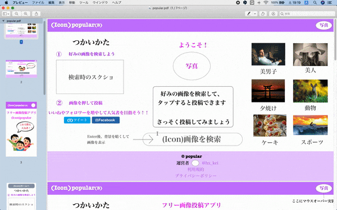The width and height of the screenshot is (337, 210).
Task: Select the page 1 thumbnail in sidebar
Action: [x=21, y=31]
